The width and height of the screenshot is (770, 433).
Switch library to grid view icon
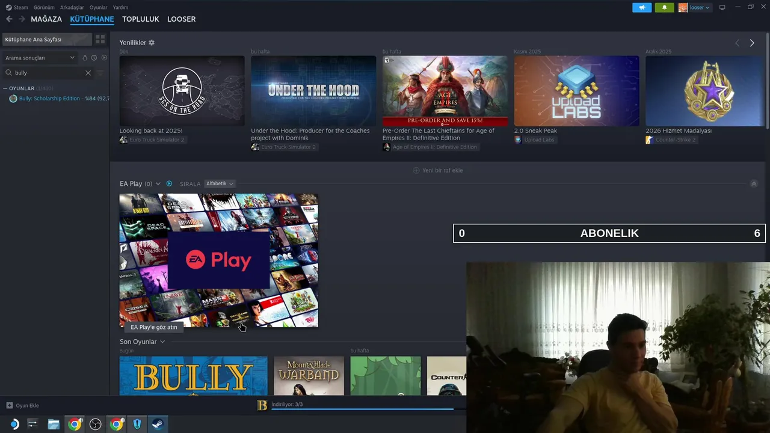pos(100,39)
